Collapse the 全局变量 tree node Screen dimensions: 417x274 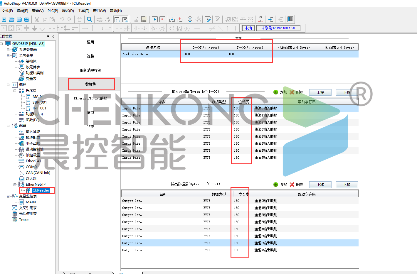click(x=8, y=55)
